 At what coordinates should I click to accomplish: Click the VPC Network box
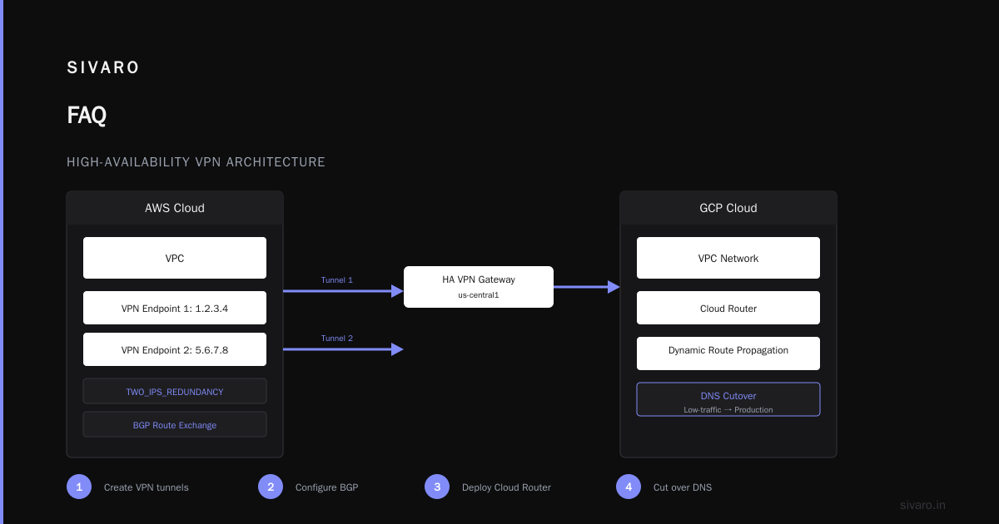[x=728, y=258]
